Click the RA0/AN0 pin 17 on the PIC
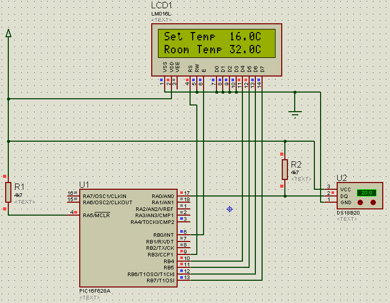390x303 pixels. coord(184,195)
